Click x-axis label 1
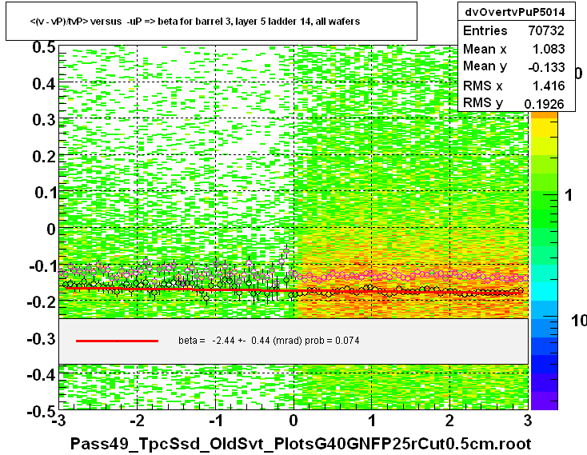The height and width of the screenshot is (455, 587). [372, 421]
